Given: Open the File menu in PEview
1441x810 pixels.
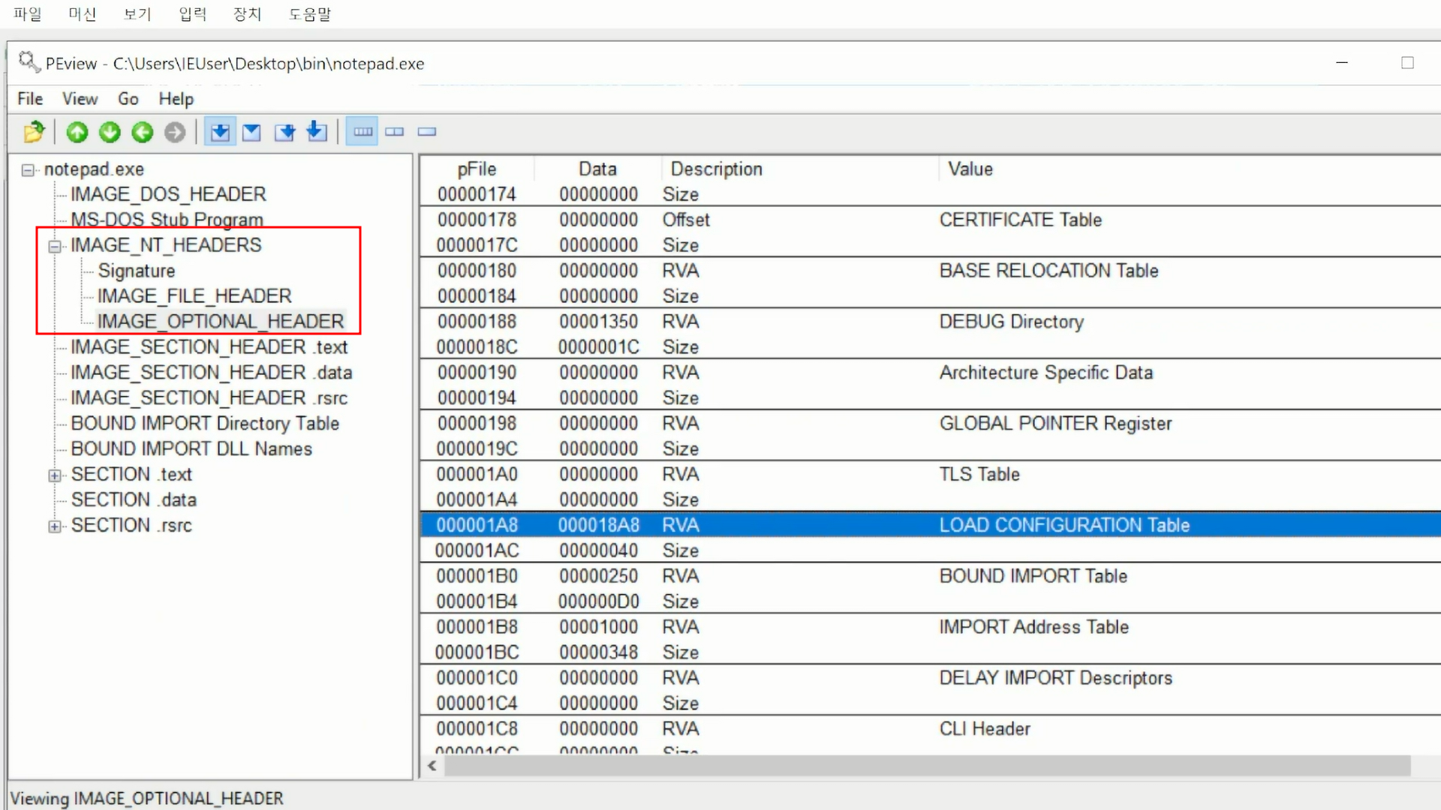Looking at the screenshot, I should click(x=30, y=99).
